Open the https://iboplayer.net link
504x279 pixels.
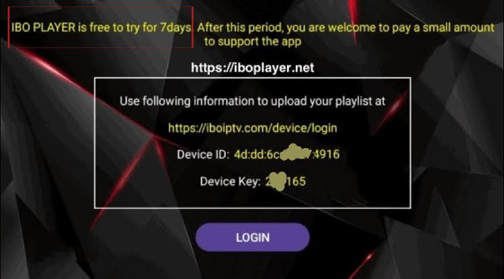tap(253, 68)
